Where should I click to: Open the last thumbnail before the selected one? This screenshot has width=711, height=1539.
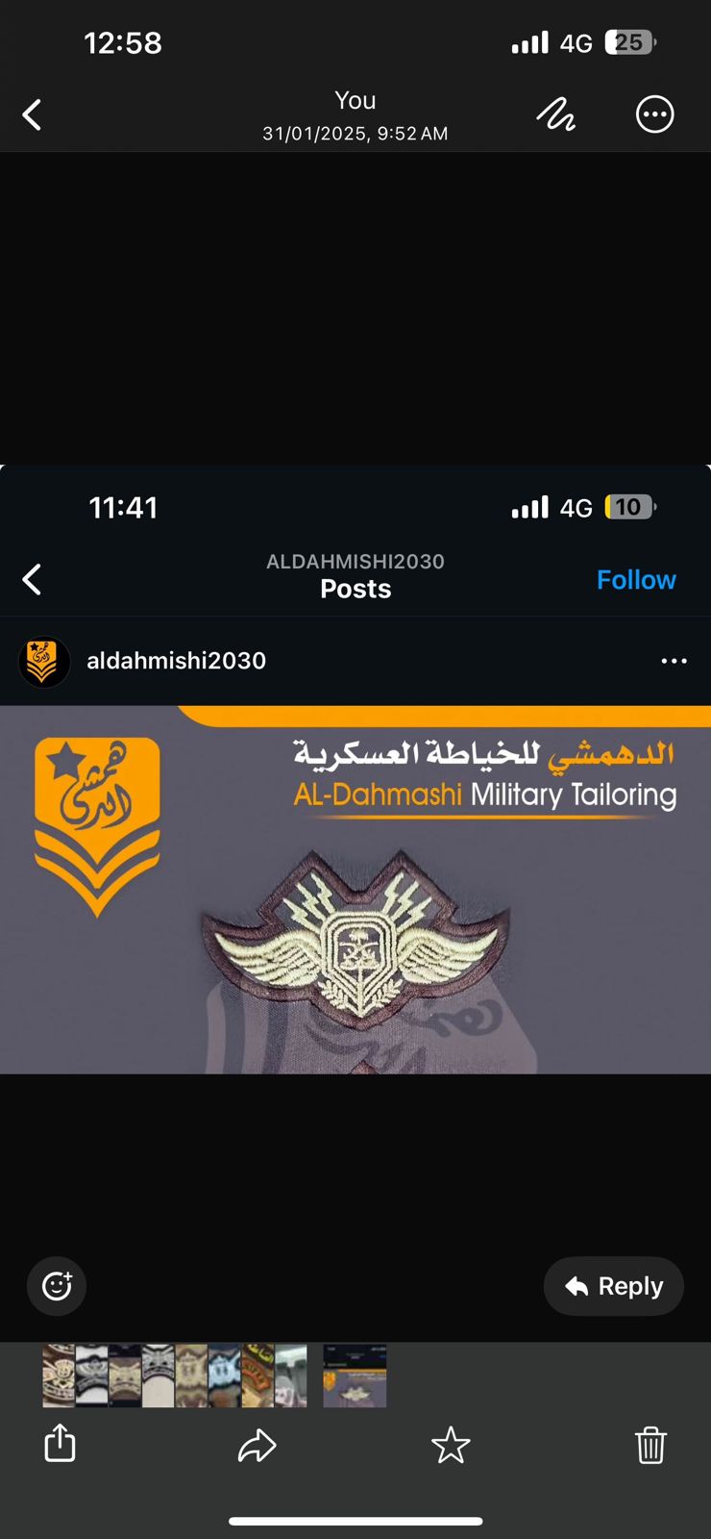coord(290,1375)
